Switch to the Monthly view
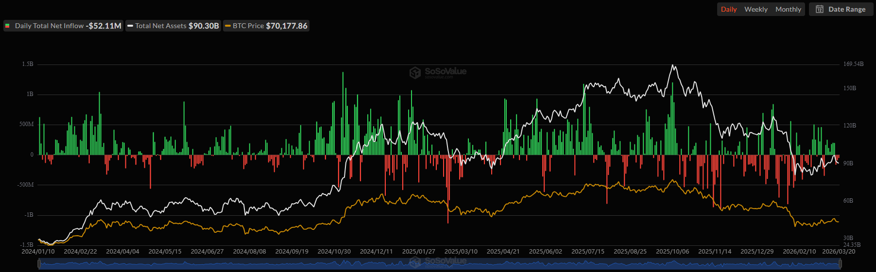876x272 pixels. click(x=788, y=9)
